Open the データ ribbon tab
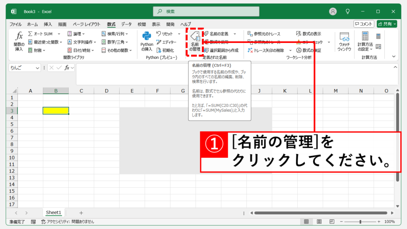The width and height of the screenshot is (407, 229). tap(126, 24)
